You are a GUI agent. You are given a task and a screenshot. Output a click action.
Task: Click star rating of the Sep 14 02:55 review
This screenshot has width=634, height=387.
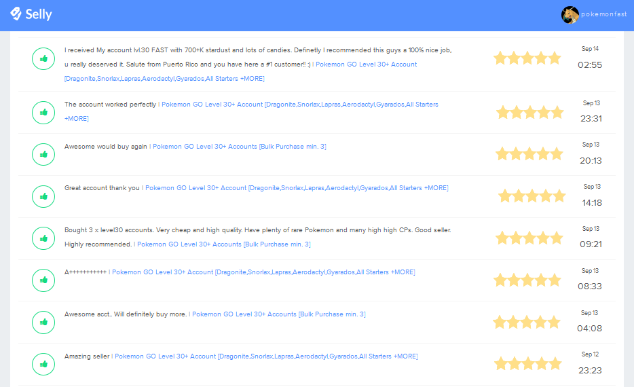pyautogui.click(x=527, y=58)
